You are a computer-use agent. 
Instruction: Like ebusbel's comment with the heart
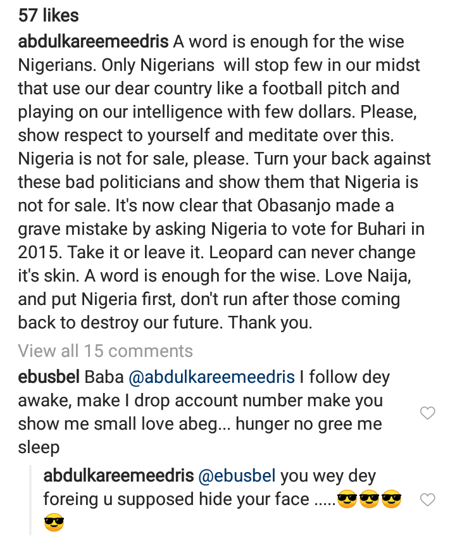(428, 413)
